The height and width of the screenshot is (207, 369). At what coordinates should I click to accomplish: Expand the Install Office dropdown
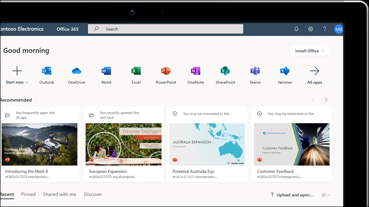(x=310, y=51)
